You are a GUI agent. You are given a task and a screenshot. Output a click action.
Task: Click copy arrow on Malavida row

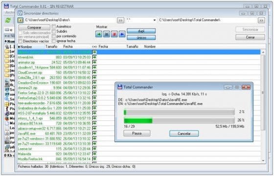(94, 154)
